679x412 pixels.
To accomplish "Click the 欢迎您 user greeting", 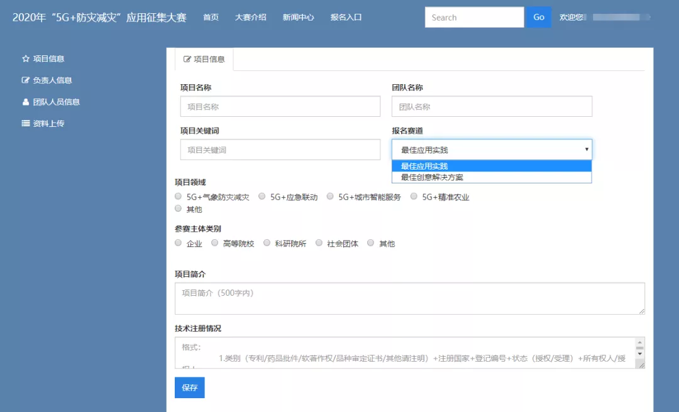I will [571, 18].
